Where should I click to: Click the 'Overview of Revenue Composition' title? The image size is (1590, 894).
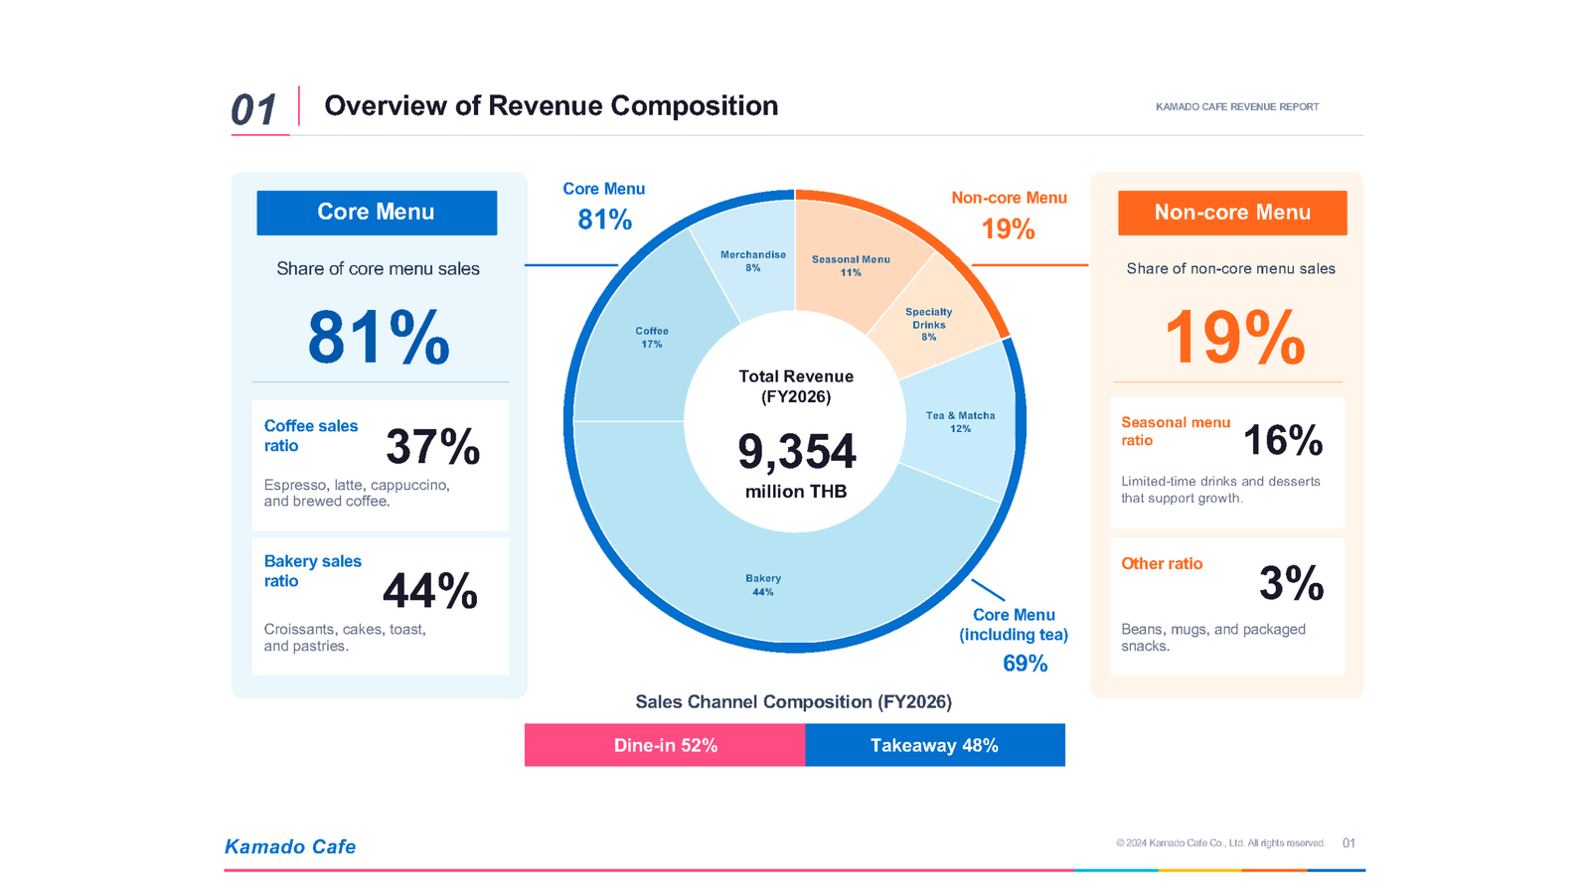(551, 106)
